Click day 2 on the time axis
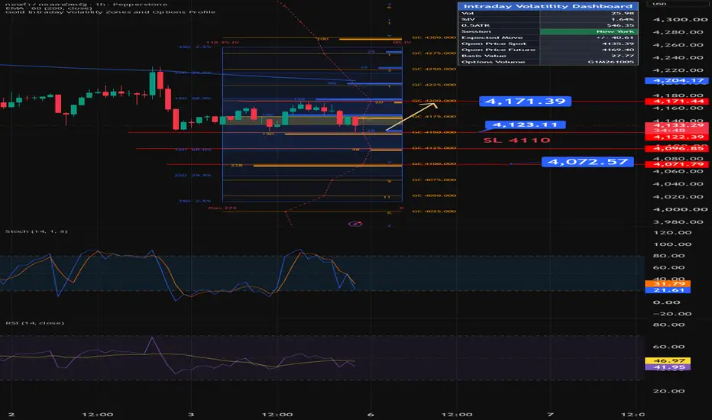The width and height of the screenshot is (712, 420). click(x=11, y=414)
